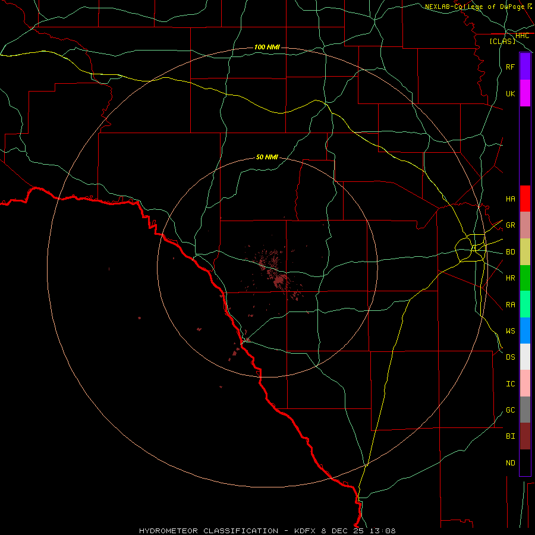Click the WS legend label
The height and width of the screenshot is (535, 535).
point(511,331)
